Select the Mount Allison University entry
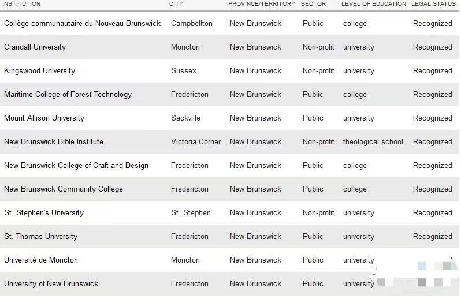The height and width of the screenshot is (299, 461). (44, 118)
